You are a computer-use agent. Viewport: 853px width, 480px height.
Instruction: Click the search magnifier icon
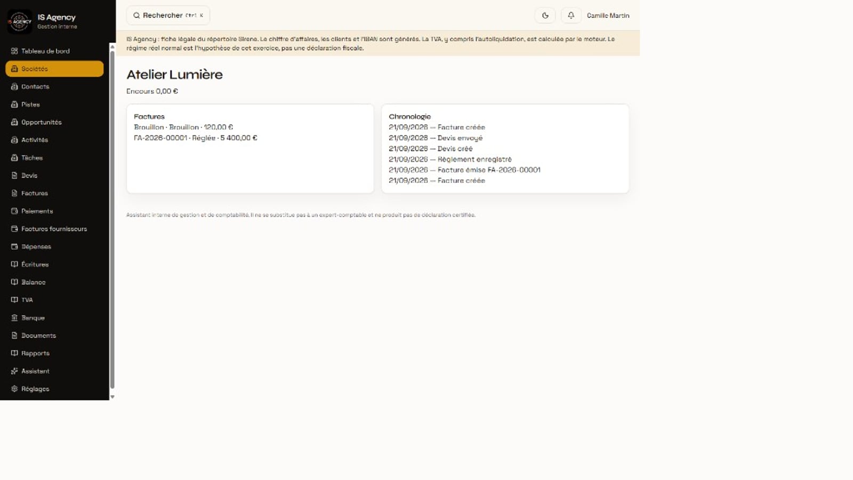tap(136, 15)
